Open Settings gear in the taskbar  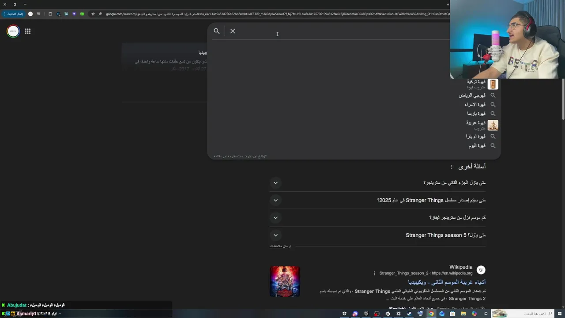(x=398, y=314)
